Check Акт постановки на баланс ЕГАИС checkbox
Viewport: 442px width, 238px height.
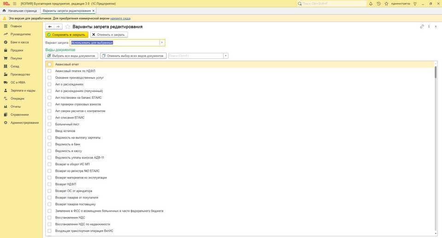[50, 97]
